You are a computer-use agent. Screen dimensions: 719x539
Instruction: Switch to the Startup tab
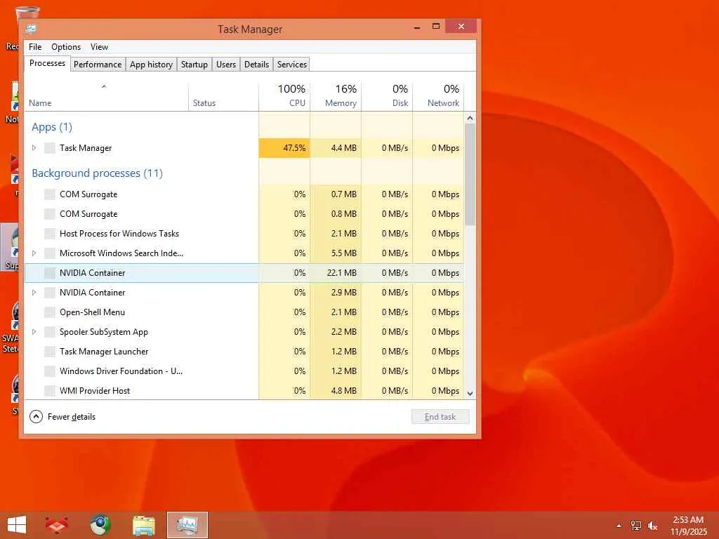coord(194,65)
